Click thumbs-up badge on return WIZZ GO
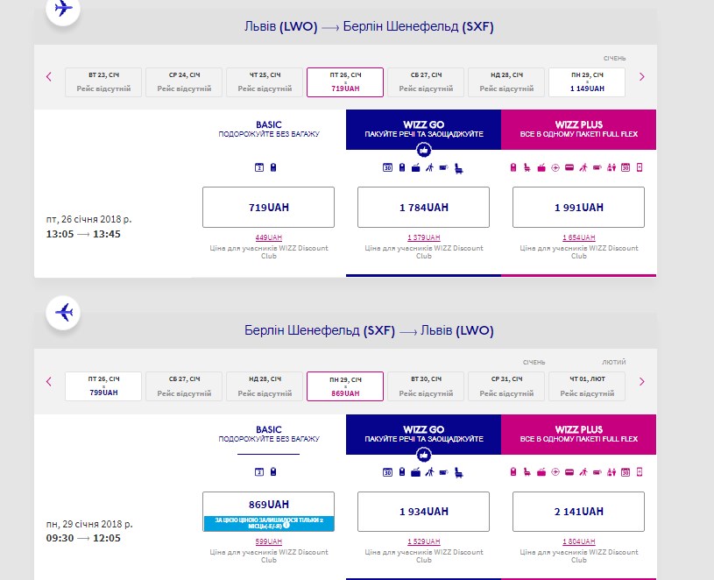 pos(423,455)
